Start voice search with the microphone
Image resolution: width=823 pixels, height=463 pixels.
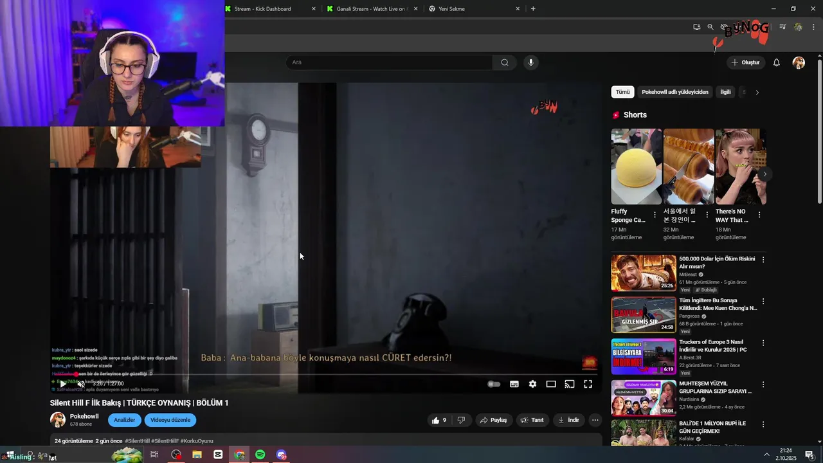[x=530, y=62]
